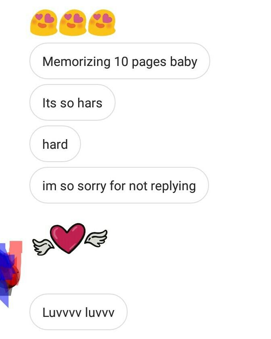Click the word "Memorizing" in the message
The height and width of the screenshot is (339, 271).
click(x=77, y=62)
